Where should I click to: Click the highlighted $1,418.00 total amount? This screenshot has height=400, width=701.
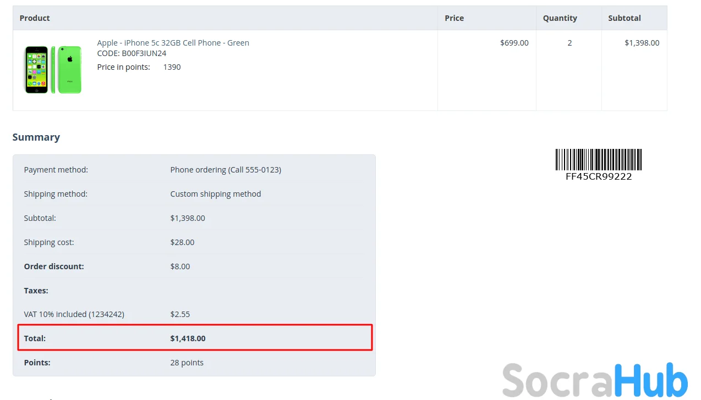188,338
